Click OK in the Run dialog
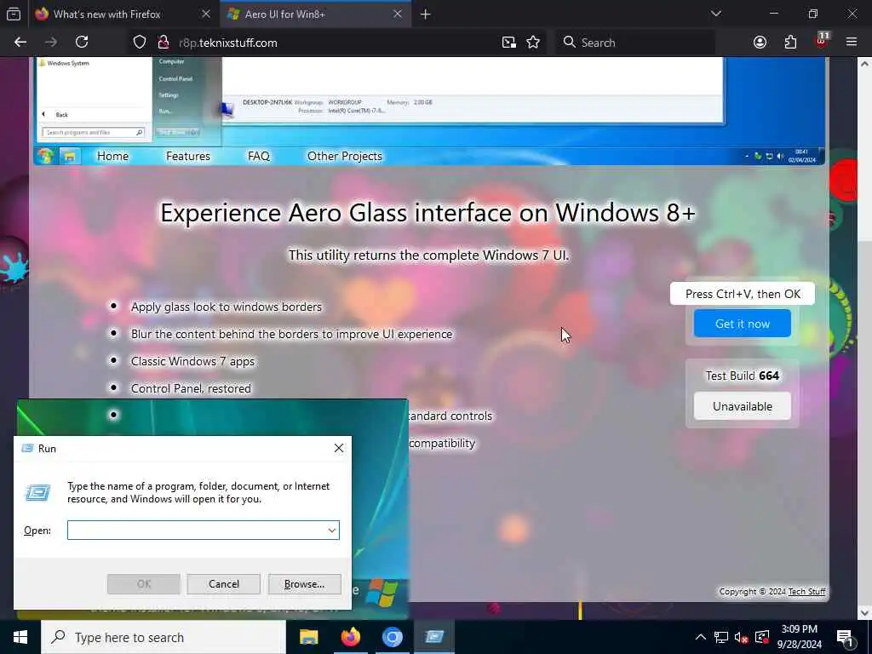This screenshot has height=654, width=872. tap(143, 584)
